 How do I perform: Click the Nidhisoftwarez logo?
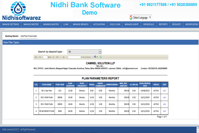tap(21, 11)
